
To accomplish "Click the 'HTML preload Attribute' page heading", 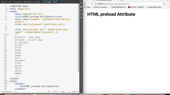I will pyautogui.click(x=111, y=14).
